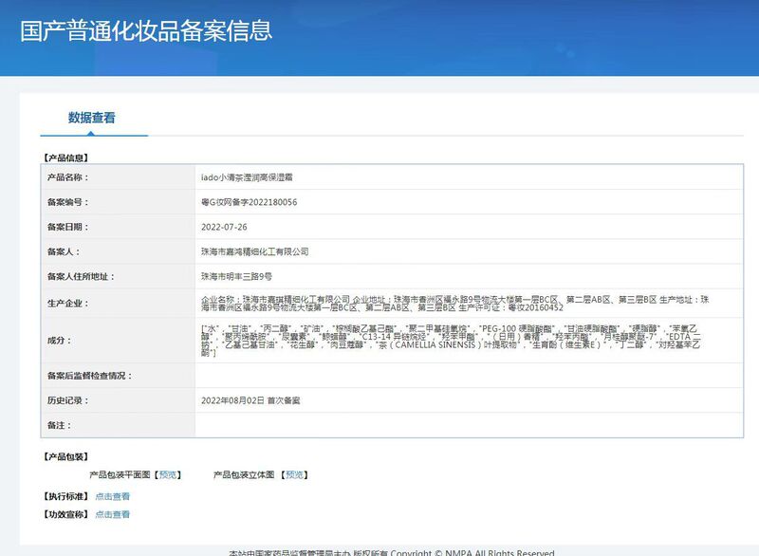This screenshot has width=759, height=556.
Task: Click 点击查看 next to 执行标准
Action: coord(112,496)
